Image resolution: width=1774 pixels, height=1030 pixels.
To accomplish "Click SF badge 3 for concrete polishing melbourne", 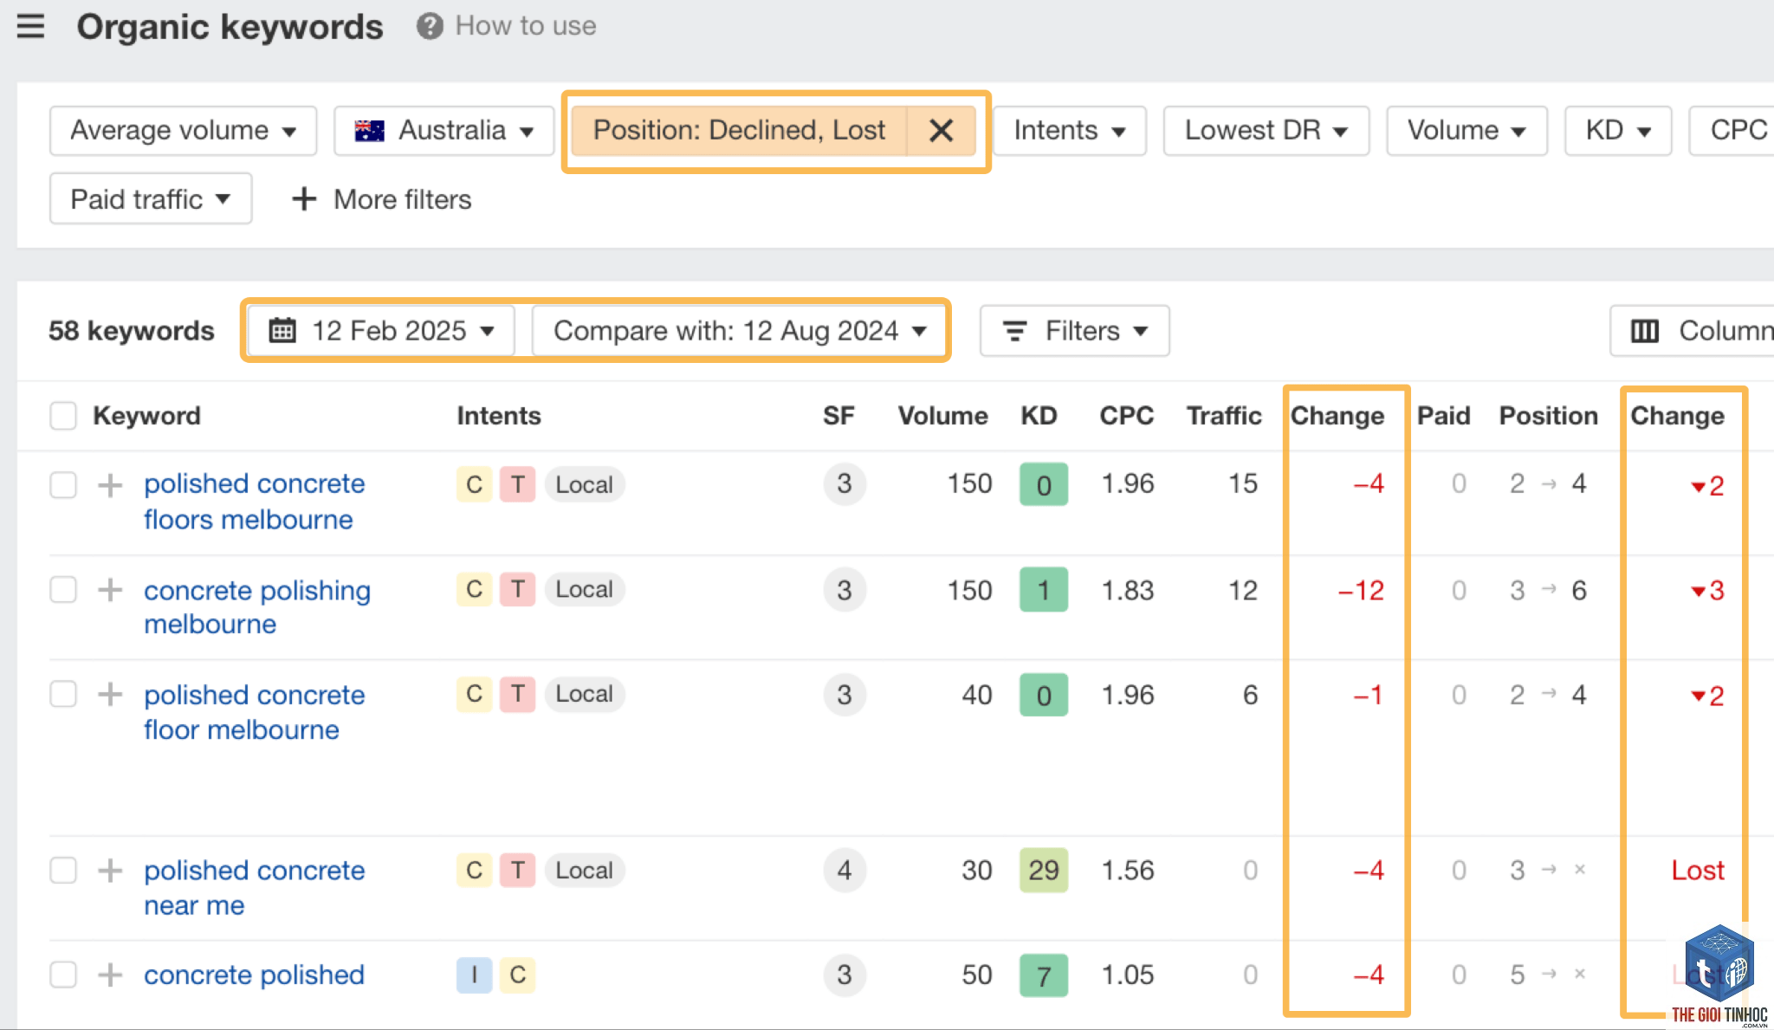I will click(x=845, y=590).
